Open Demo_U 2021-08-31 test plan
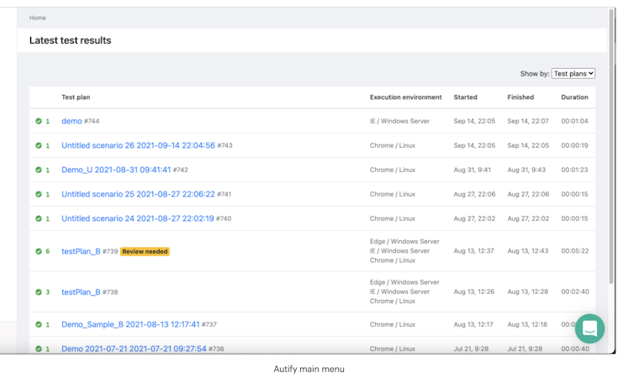 [x=116, y=171]
